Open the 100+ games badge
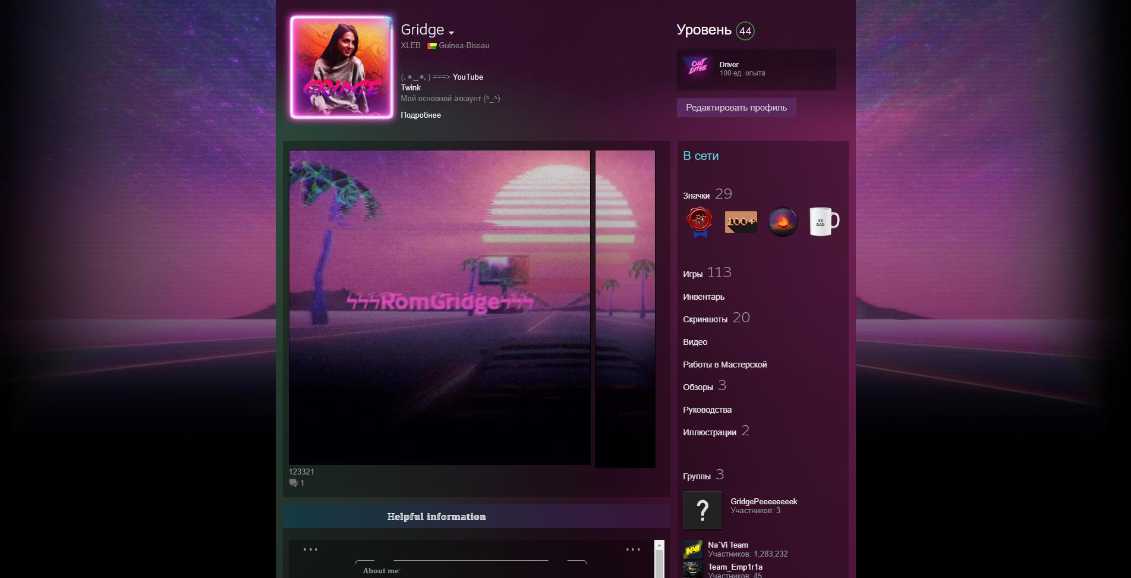Image resolution: width=1131 pixels, height=578 pixels. click(741, 222)
